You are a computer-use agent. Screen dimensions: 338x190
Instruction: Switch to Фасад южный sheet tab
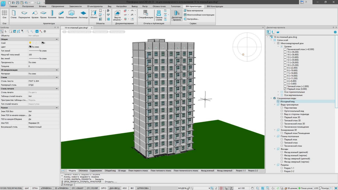point(207,171)
